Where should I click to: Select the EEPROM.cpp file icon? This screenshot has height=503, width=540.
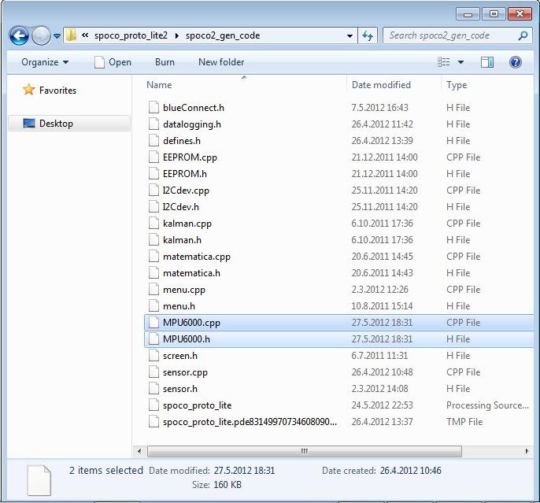pyautogui.click(x=153, y=157)
